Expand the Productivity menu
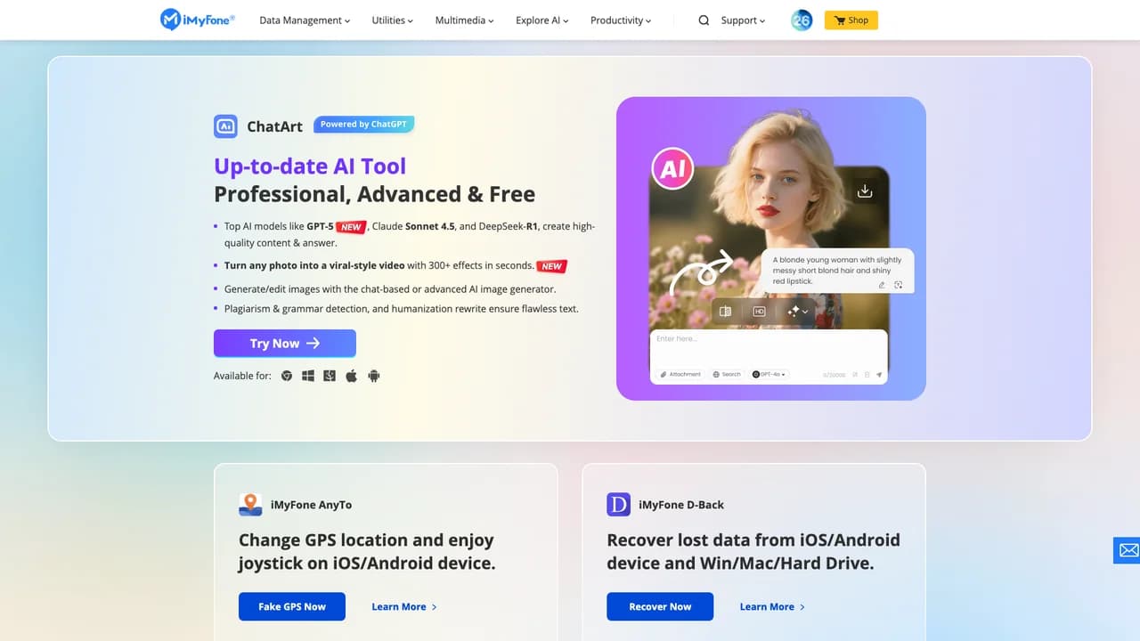 click(621, 20)
